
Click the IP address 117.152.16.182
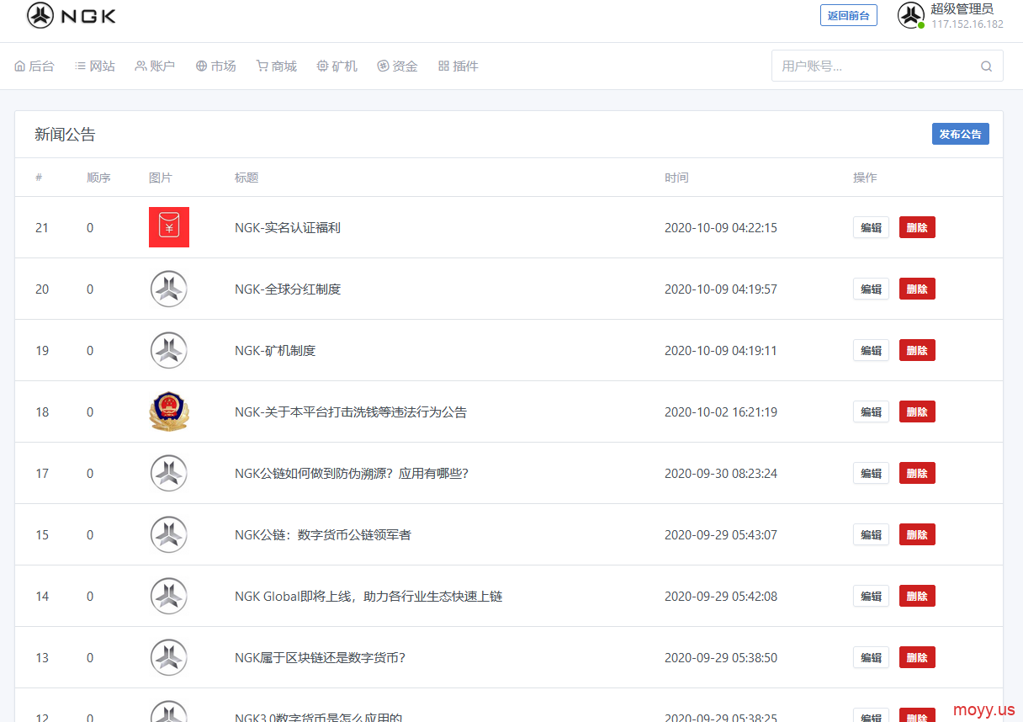967,24
